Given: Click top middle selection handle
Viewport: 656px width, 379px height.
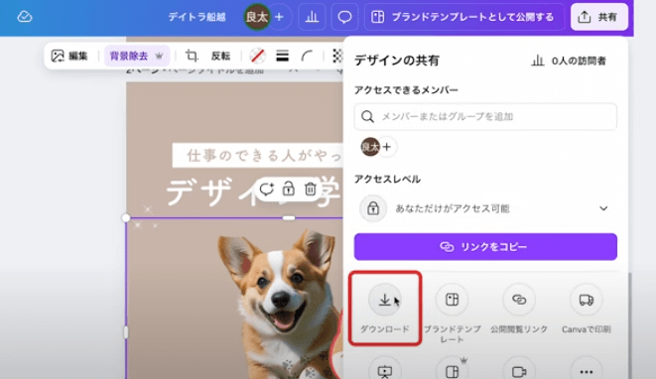Looking at the screenshot, I should pyautogui.click(x=288, y=218).
